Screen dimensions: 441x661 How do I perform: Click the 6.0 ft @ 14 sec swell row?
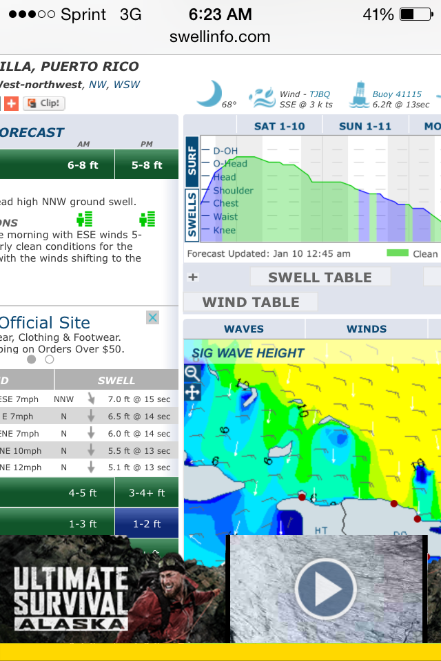pyautogui.click(x=89, y=433)
